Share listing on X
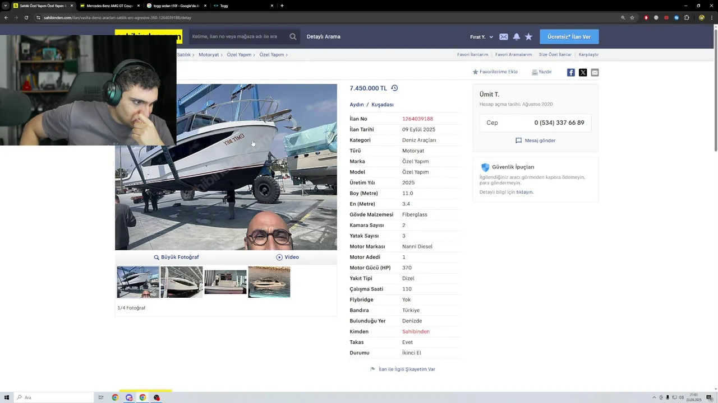718x403 pixels. 583,72
